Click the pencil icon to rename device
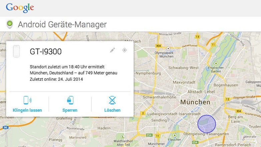The image size is (261, 147). click(113, 50)
